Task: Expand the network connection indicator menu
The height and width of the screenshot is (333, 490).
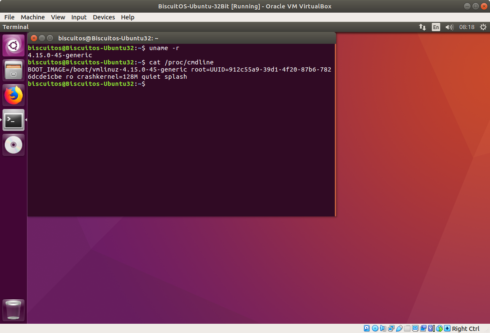Action: [422, 27]
